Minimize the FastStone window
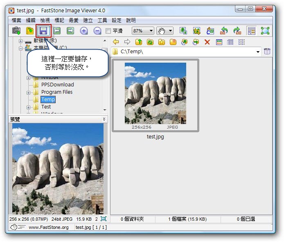This screenshot has width=284, height=242. (x=240, y=9)
